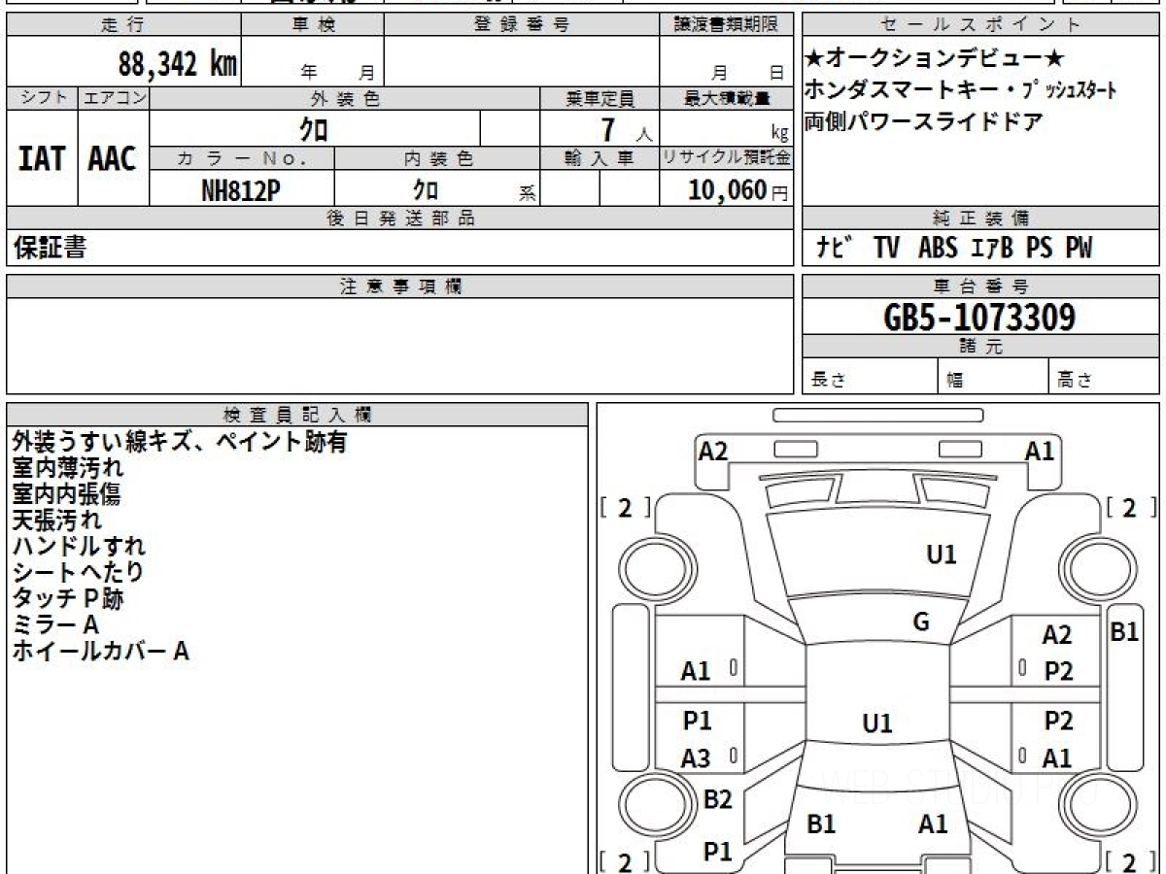Click the 車検 header cell

[x=312, y=25]
